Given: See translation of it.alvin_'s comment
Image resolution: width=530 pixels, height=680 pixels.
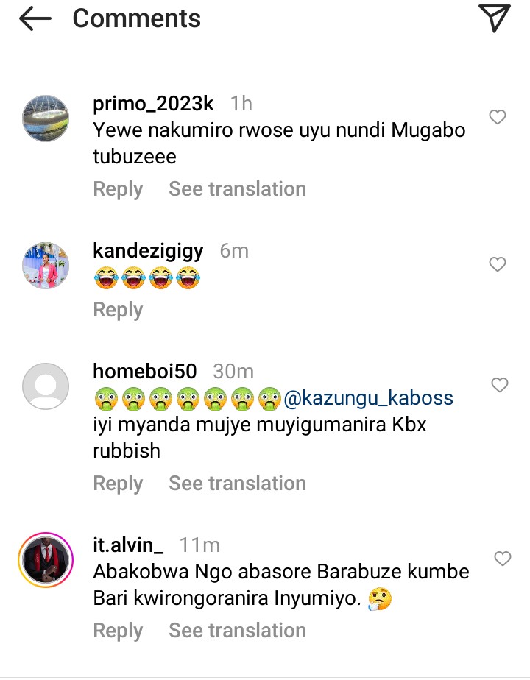Looking at the screenshot, I should 237,631.
